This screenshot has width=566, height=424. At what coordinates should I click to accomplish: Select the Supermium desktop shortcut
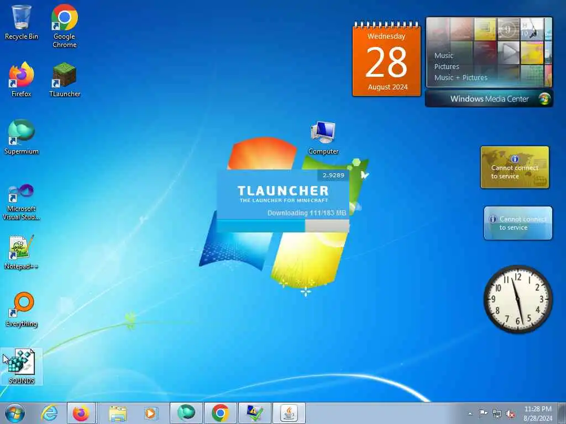(x=22, y=137)
